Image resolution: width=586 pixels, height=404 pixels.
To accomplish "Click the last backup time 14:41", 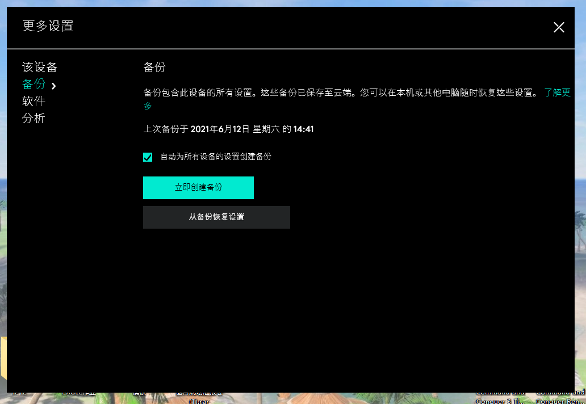I will (x=303, y=129).
